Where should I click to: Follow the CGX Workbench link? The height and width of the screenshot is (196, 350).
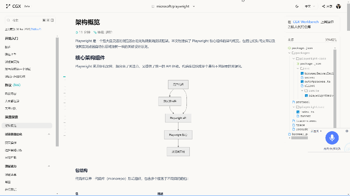coord(306,22)
